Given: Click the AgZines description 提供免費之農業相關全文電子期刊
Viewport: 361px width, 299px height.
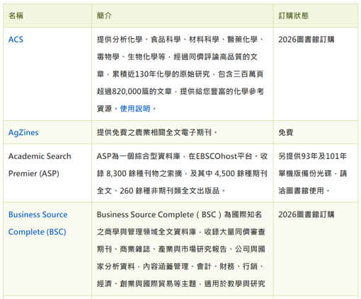Looking at the screenshot, I should (157, 132).
